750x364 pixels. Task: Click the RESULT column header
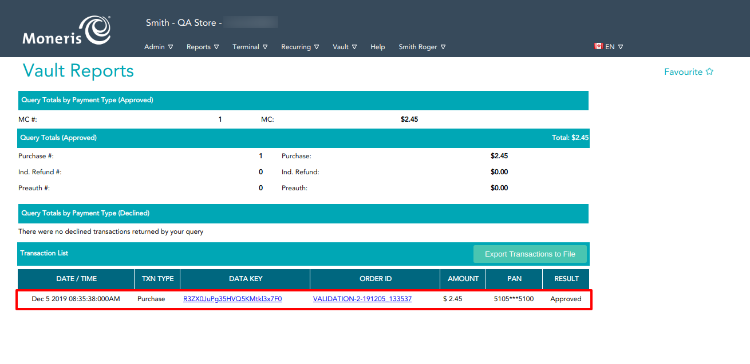coord(566,279)
